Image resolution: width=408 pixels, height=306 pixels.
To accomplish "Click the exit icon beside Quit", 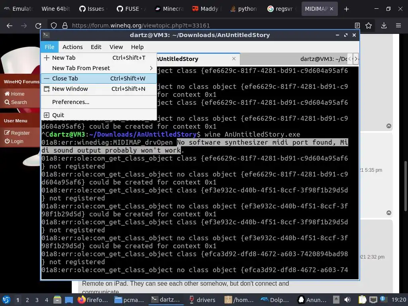I will click(46, 115).
